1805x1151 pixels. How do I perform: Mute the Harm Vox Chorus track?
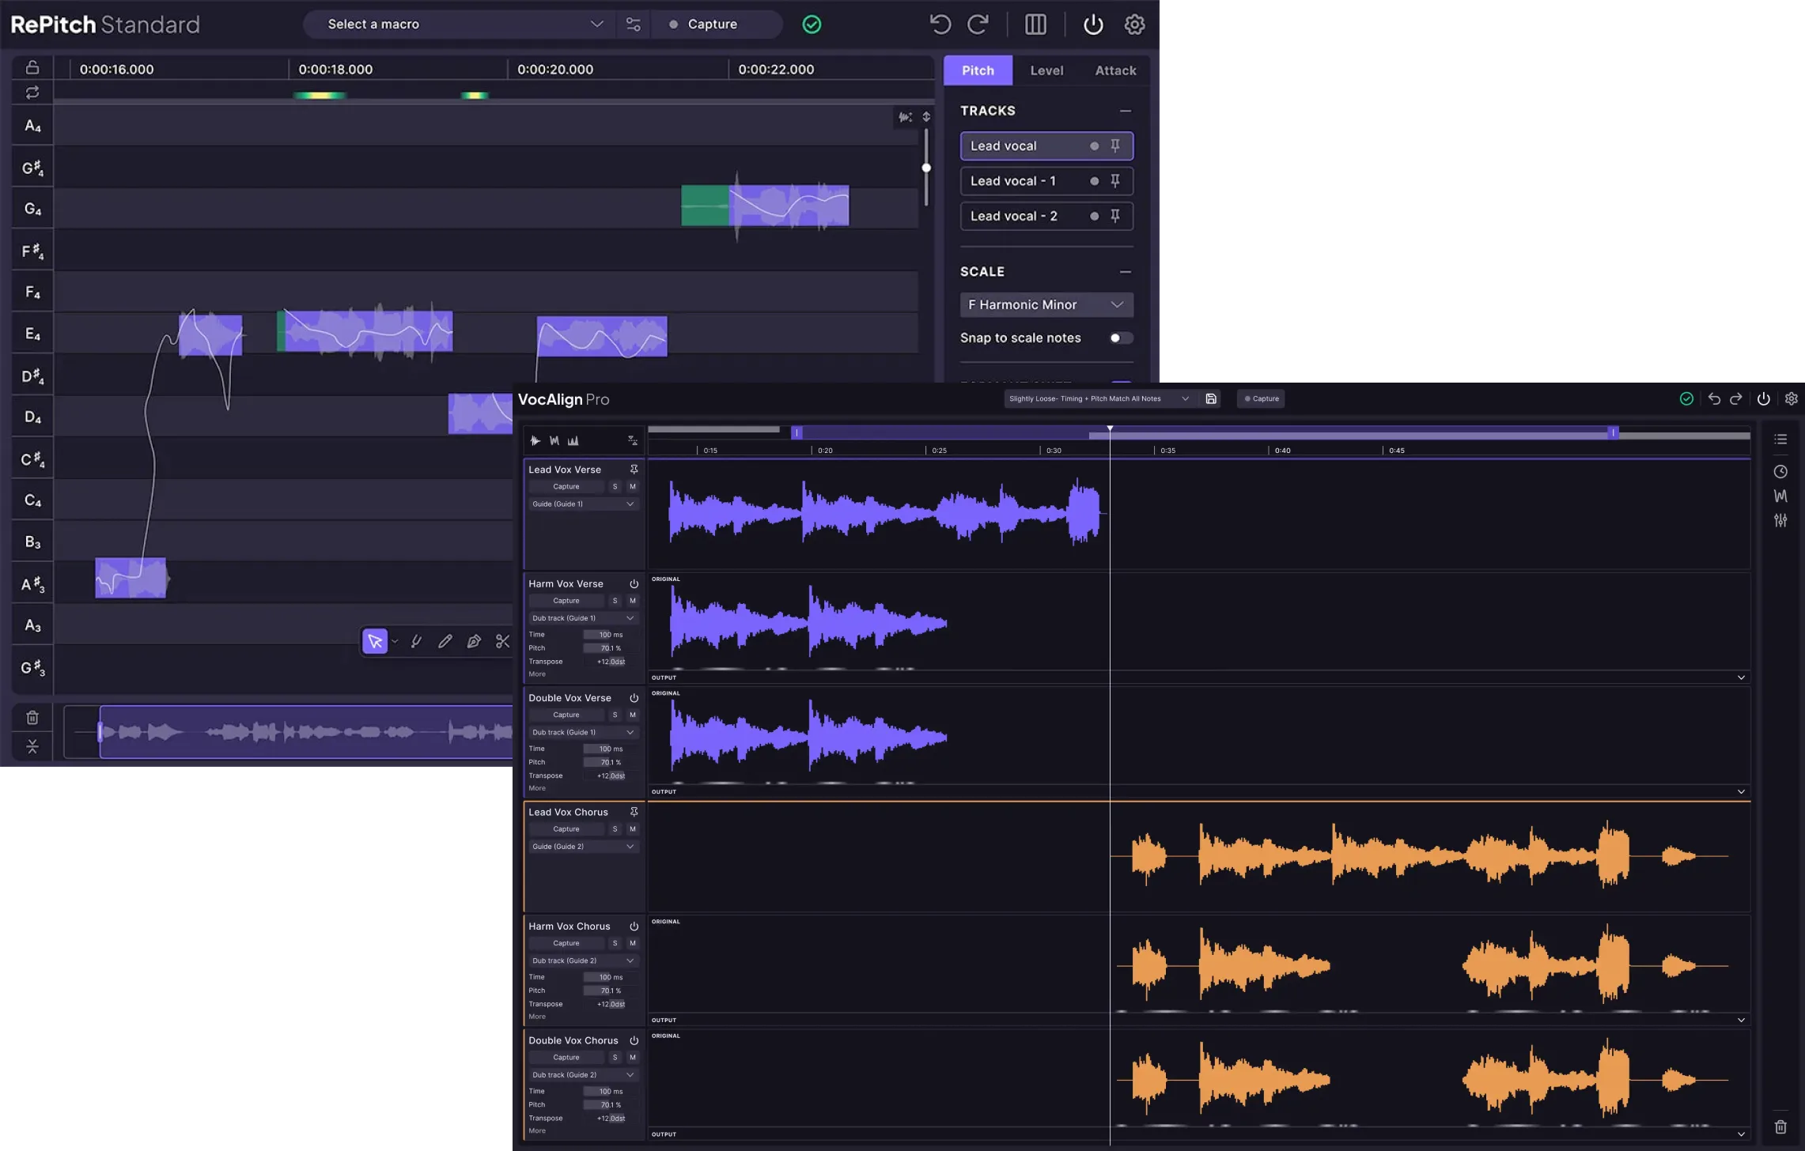(x=632, y=943)
